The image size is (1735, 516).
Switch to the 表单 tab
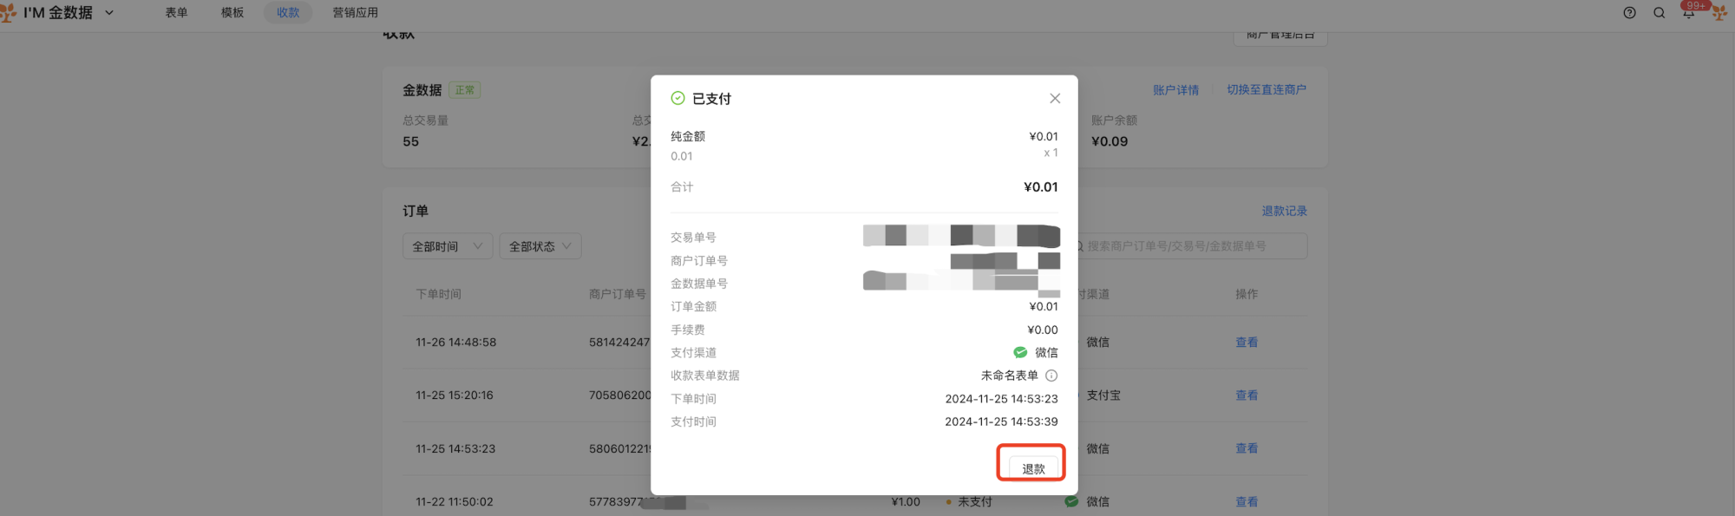pyautogui.click(x=176, y=13)
